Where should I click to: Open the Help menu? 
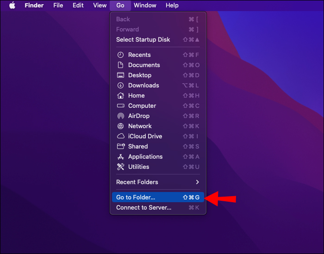click(172, 6)
